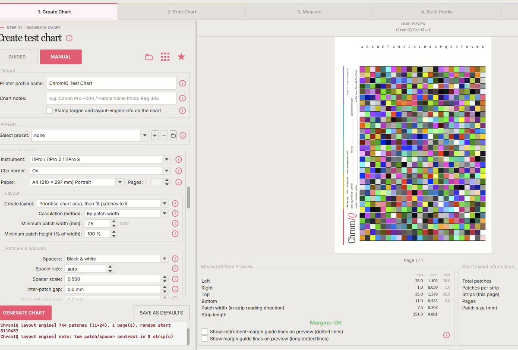Open the folder icon beside the MANUAL button
Image resolution: width=518 pixels, height=350 pixels.
click(149, 57)
